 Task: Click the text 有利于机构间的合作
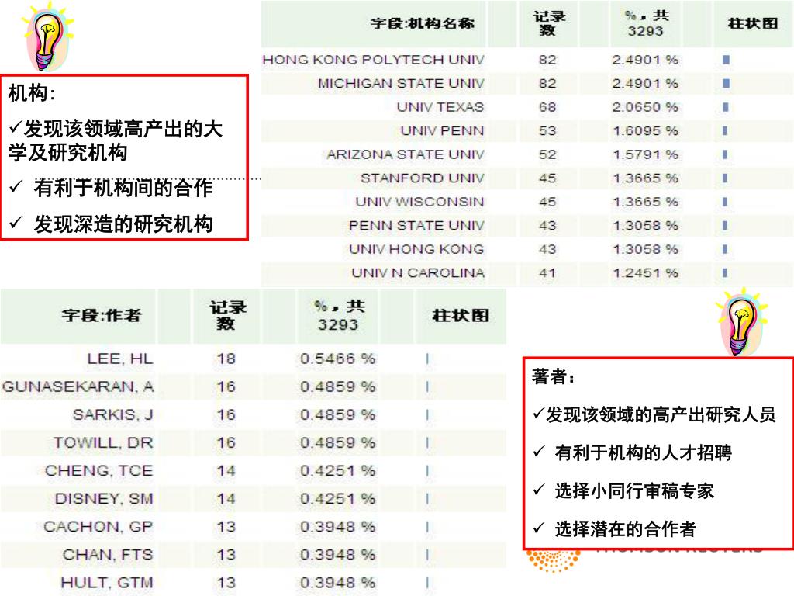point(123,188)
